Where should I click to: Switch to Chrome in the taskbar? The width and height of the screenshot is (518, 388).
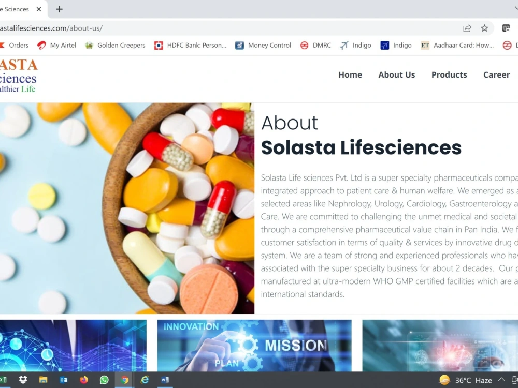(124, 380)
